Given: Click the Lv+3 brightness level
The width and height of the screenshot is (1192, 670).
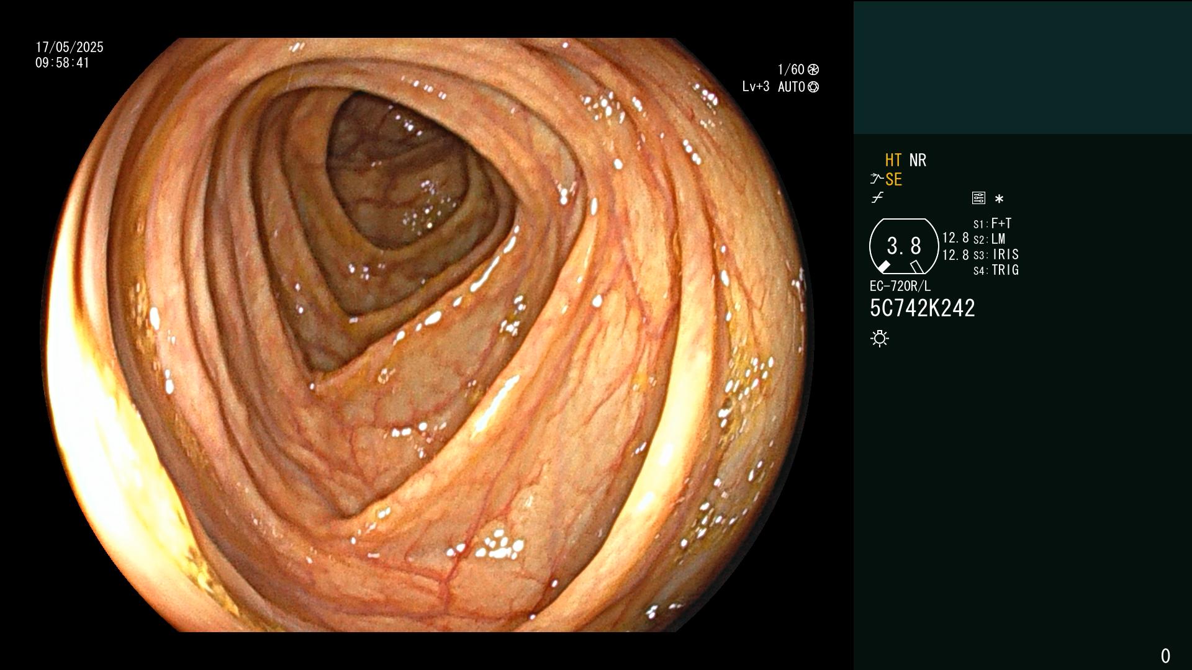Looking at the screenshot, I should point(756,86).
